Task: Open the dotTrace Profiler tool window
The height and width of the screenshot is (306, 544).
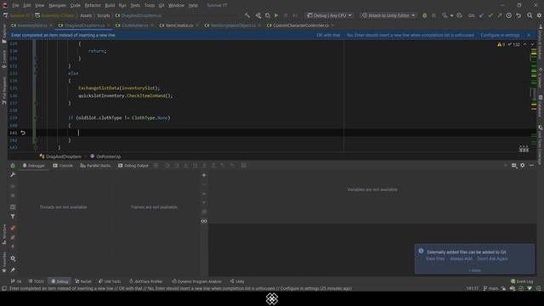Action: [x=145, y=281]
